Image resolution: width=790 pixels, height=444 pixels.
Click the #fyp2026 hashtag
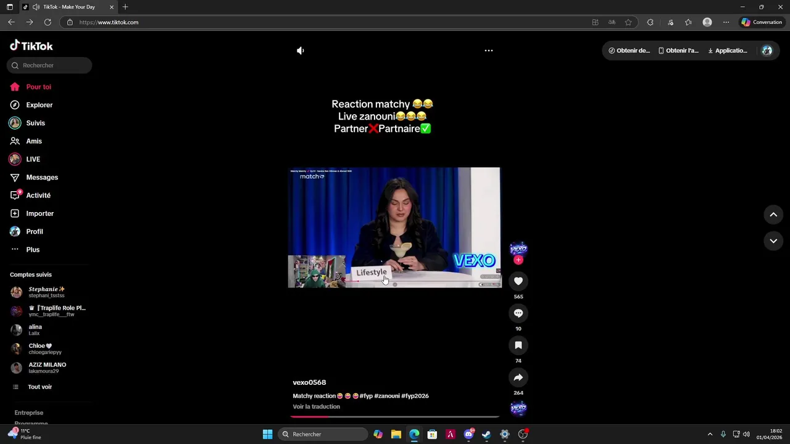[415, 396]
